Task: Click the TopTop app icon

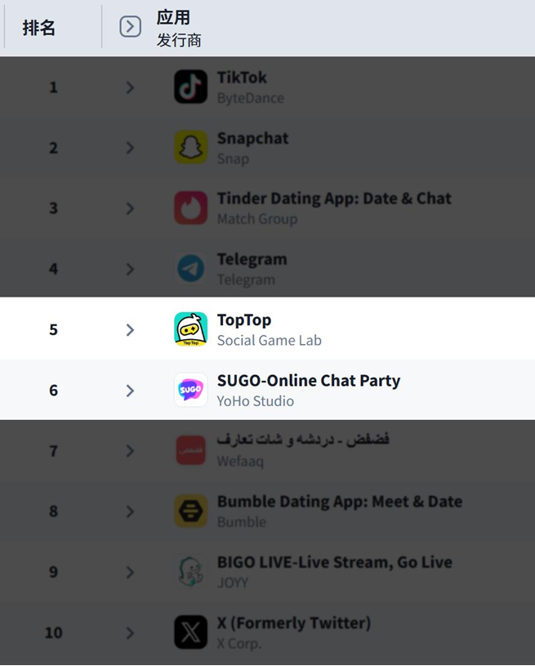Action: (190, 329)
